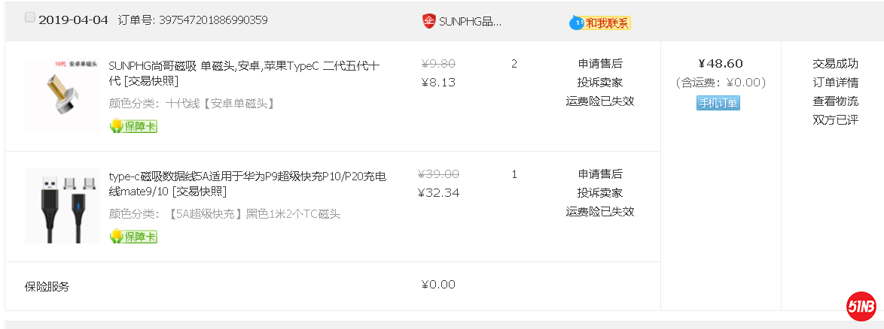
Task: Click the 保障卡 badge under the first item
Action: pos(133,126)
